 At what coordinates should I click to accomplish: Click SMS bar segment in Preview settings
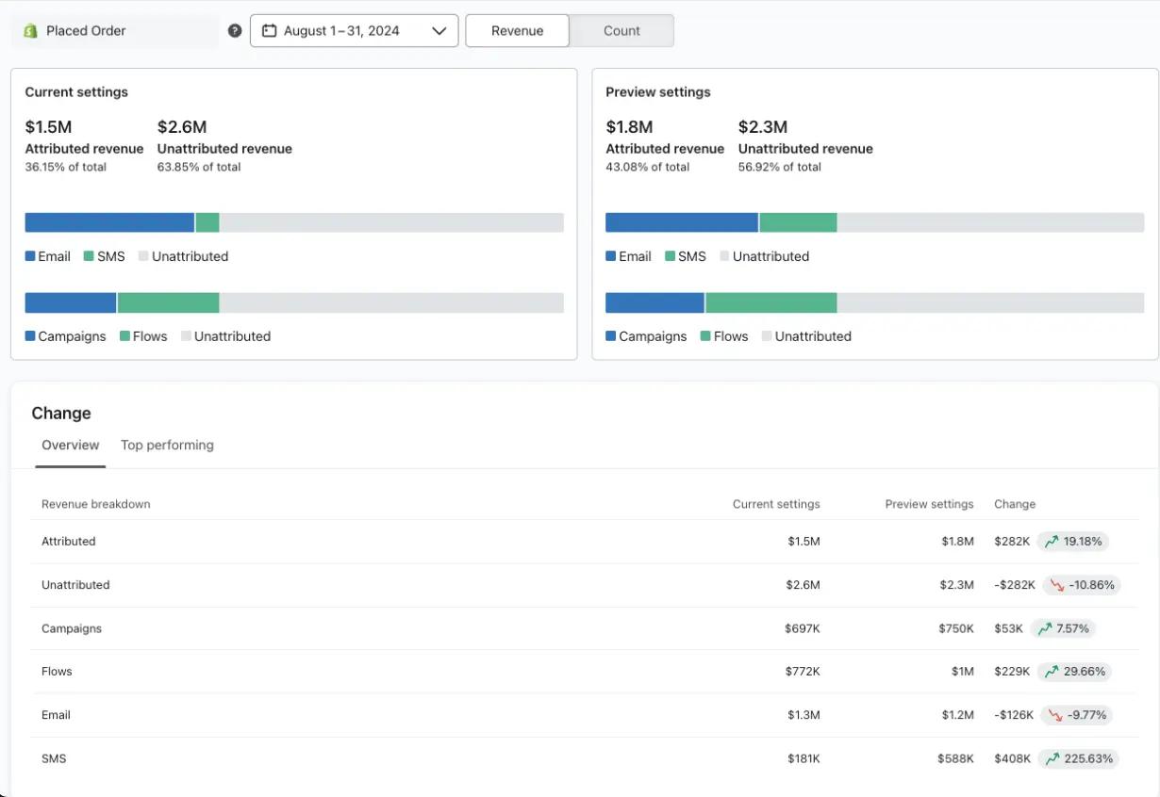point(798,222)
